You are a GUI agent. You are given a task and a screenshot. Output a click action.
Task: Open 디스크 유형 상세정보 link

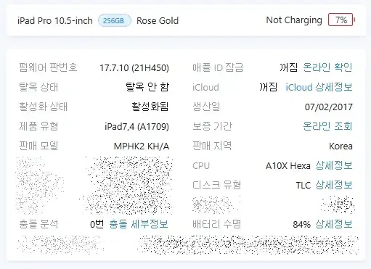point(334,185)
